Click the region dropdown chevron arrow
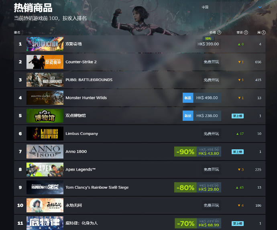277x230 pixels. click(260, 7)
